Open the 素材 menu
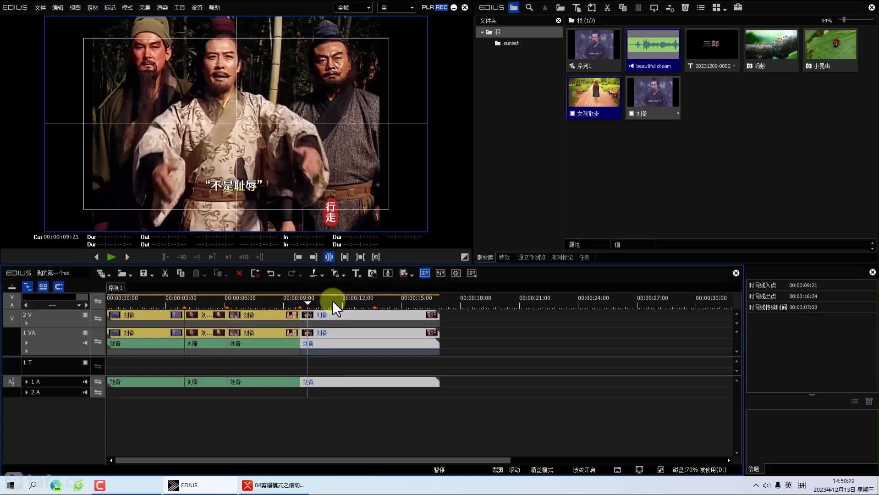The width and height of the screenshot is (879, 495). [93, 7]
